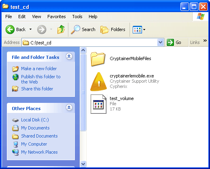
Task: Open the Favorites menu
Action: [x=57, y=17]
